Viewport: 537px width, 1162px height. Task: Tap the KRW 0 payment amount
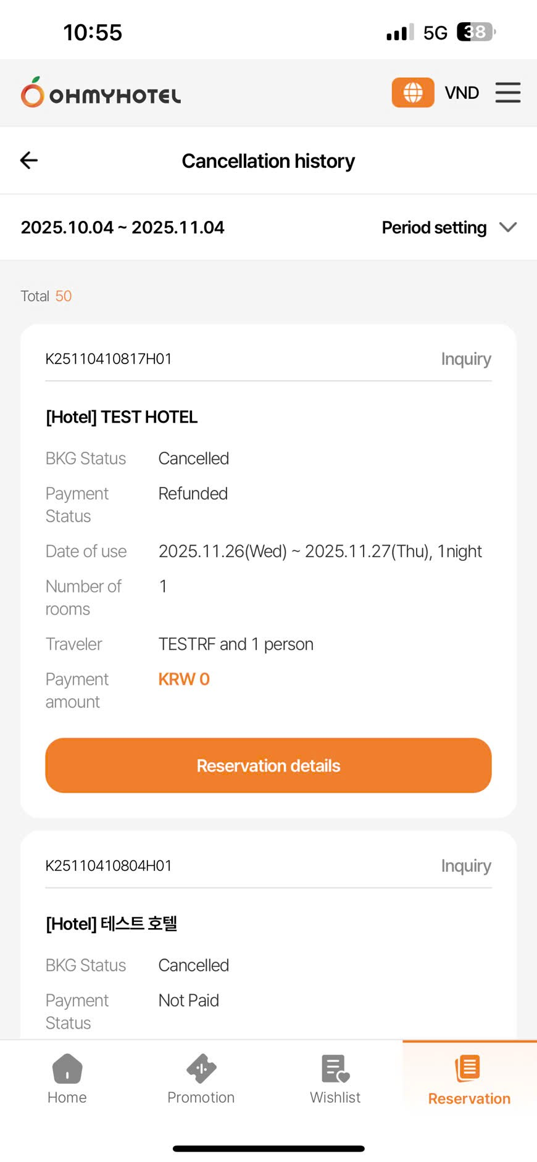184,679
